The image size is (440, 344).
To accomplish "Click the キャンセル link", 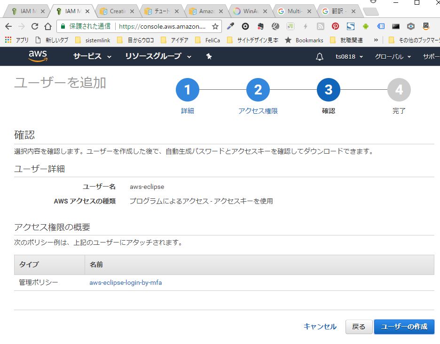I will tap(320, 327).
